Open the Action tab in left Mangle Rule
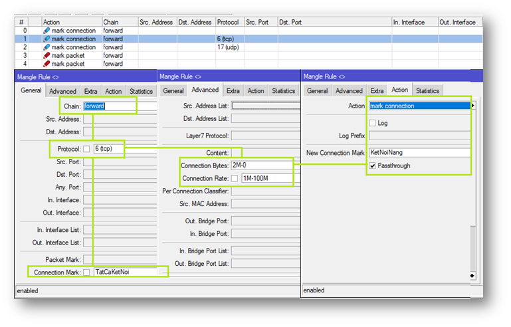Image resolution: width=511 pixels, height=327 pixels. pyautogui.click(x=113, y=91)
